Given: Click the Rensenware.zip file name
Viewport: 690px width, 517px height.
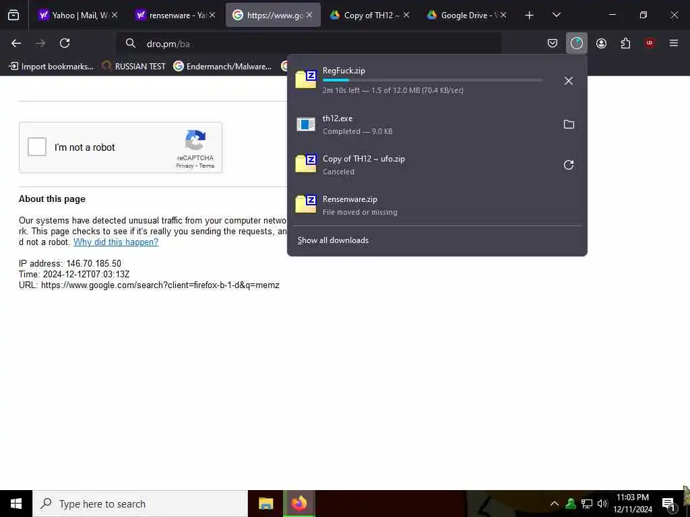Looking at the screenshot, I should point(350,199).
